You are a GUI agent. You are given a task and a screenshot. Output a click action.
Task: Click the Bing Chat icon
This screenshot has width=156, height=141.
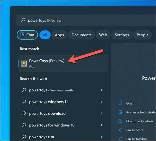[22, 35]
